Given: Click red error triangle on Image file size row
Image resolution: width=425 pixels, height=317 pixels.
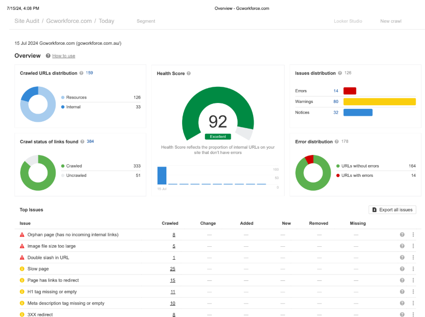Looking at the screenshot, I should 22,246.
